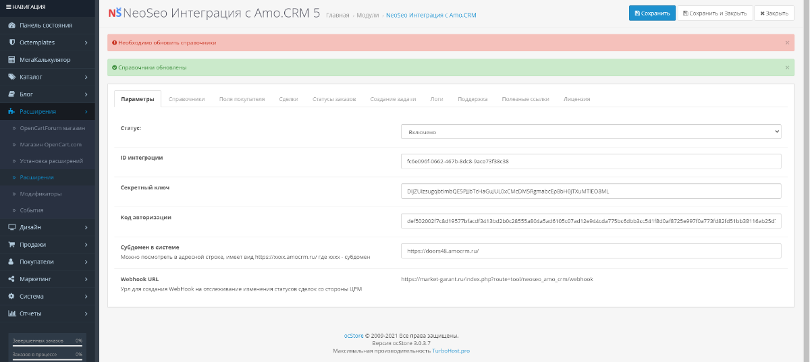Select the Параметры tab

(x=138, y=99)
